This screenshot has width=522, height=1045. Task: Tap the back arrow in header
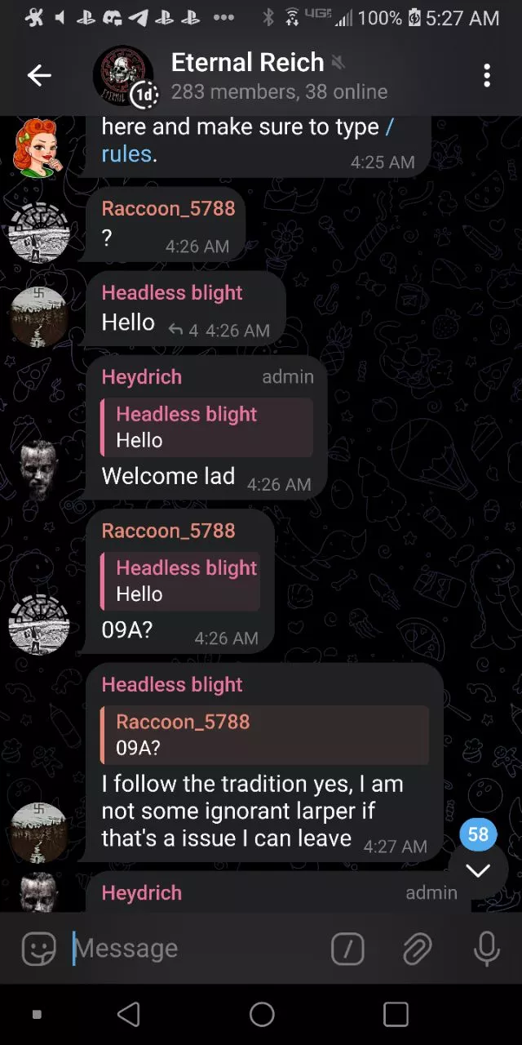coord(39,76)
